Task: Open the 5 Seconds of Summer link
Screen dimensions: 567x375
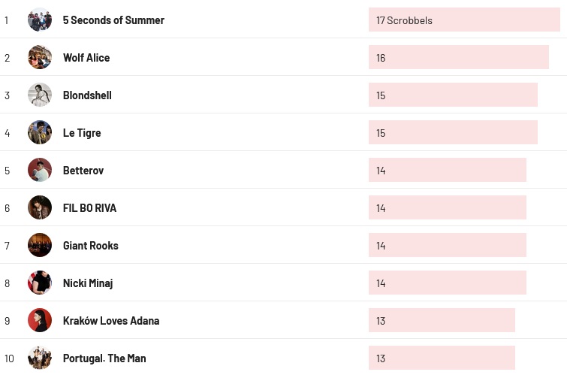Action: coord(113,20)
